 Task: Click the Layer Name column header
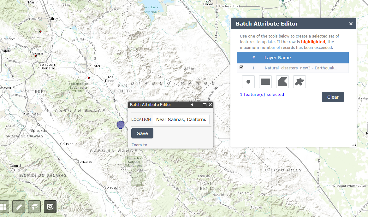point(278,58)
